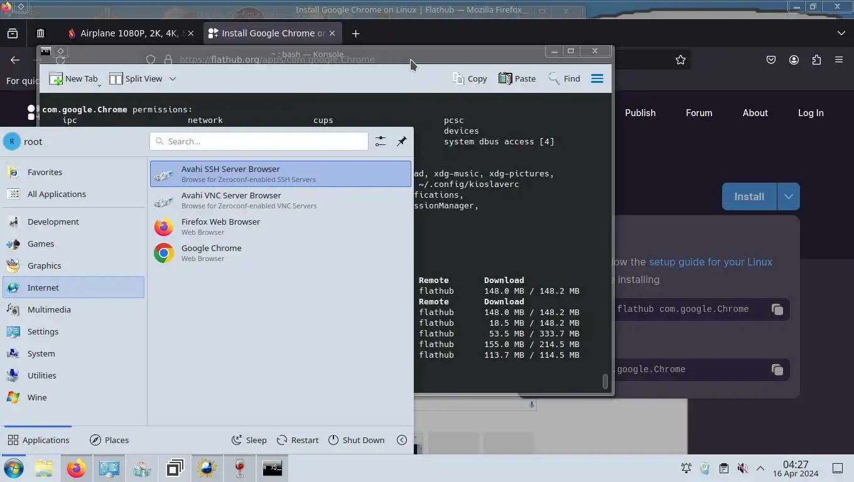Open Firefox Pocket save icon
The height and width of the screenshot is (482, 854).
click(771, 60)
